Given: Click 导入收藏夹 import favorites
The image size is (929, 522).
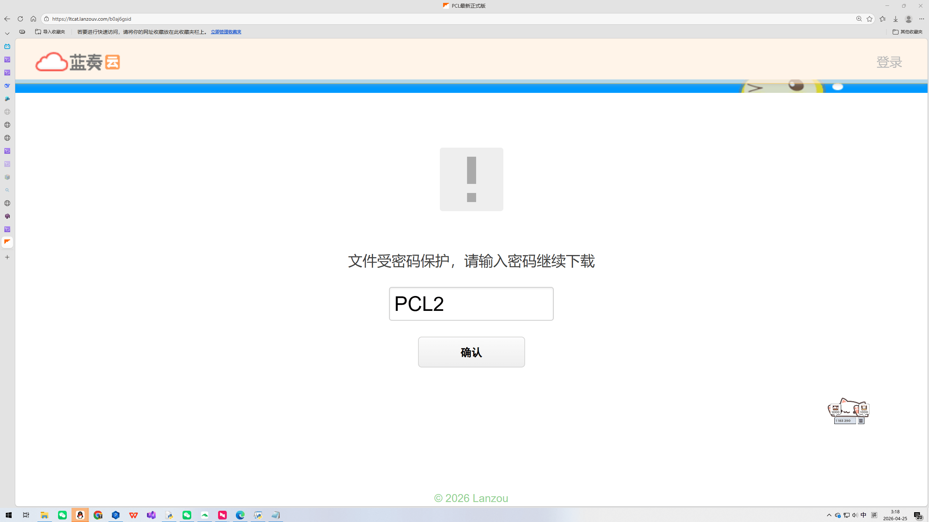Looking at the screenshot, I should [50, 32].
